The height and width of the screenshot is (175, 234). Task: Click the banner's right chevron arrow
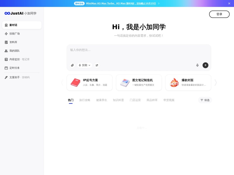coord(159,3)
